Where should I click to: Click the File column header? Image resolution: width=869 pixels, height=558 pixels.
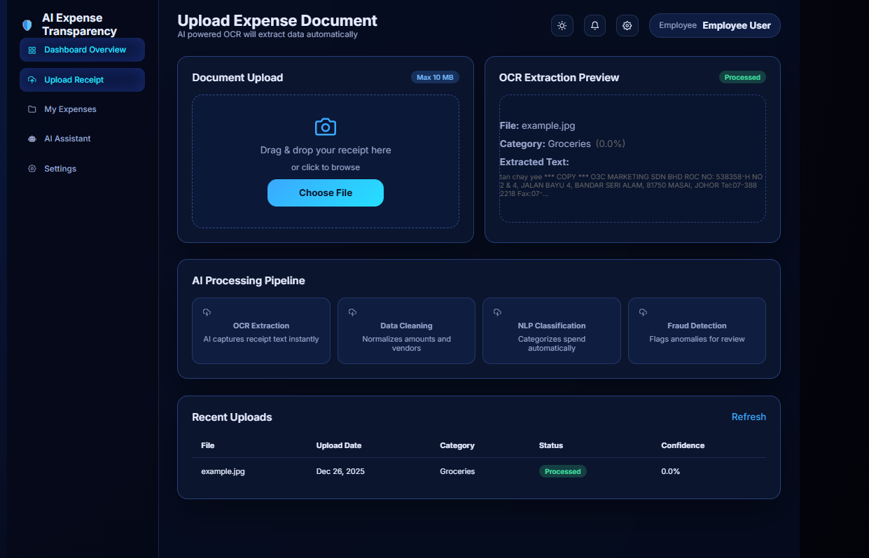tap(208, 445)
